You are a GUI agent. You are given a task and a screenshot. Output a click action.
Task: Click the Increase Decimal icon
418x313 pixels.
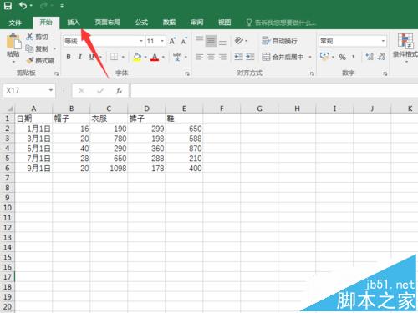coord(370,57)
